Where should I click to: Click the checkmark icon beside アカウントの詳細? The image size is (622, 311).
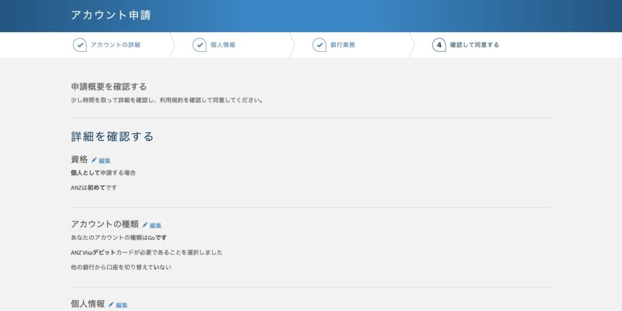pos(80,45)
